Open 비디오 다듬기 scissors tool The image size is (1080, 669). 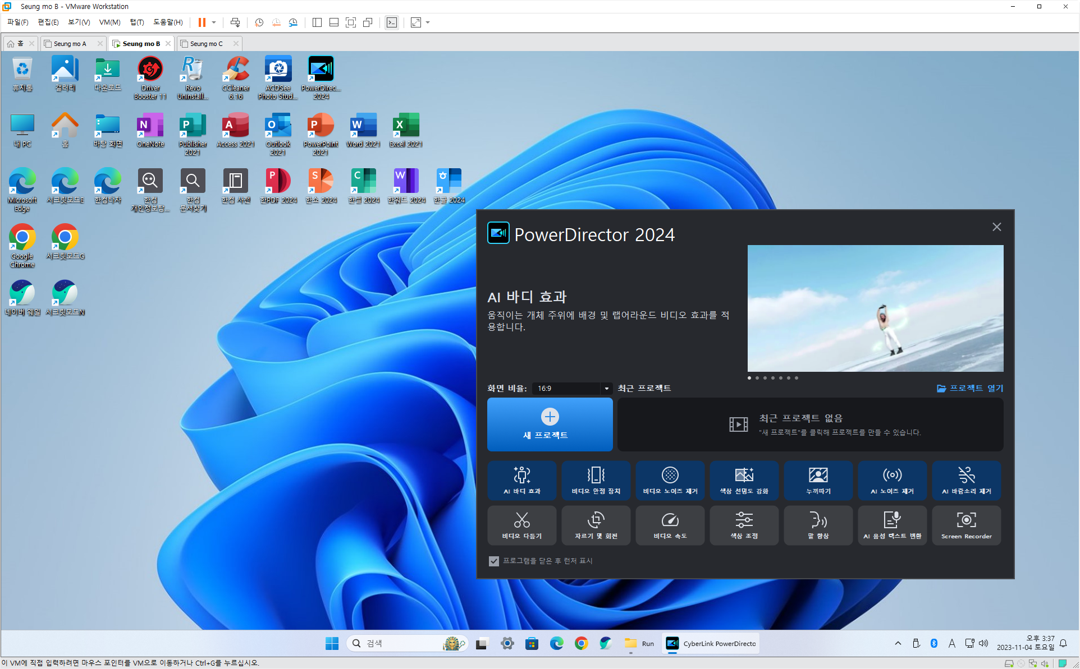tap(521, 525)
